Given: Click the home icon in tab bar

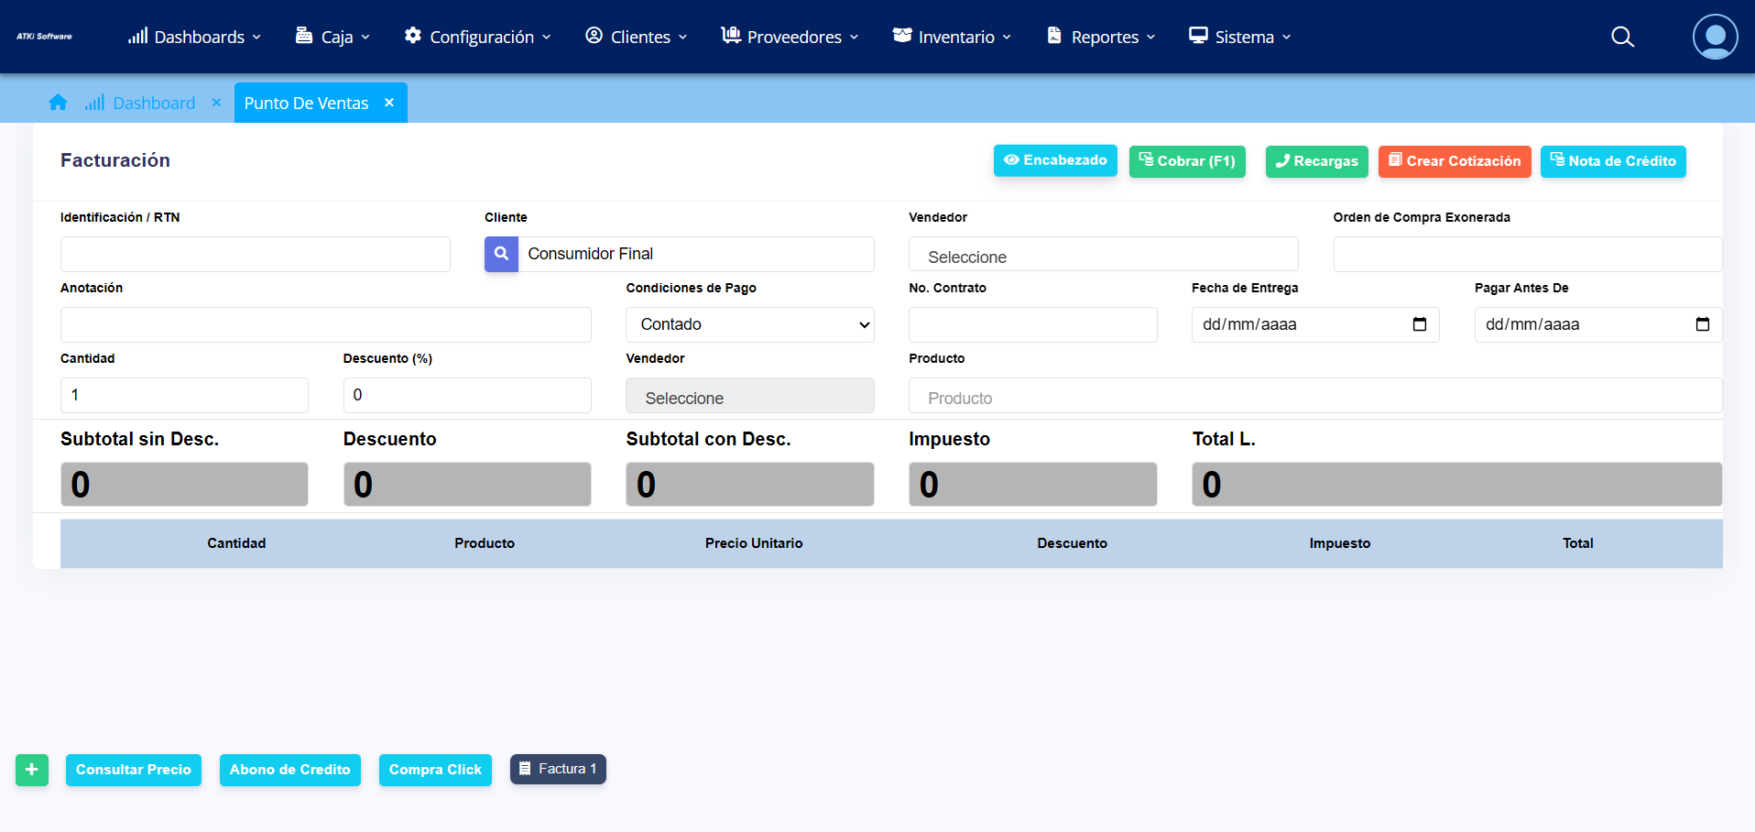Looking at the screenshot, I should (58, 103).
